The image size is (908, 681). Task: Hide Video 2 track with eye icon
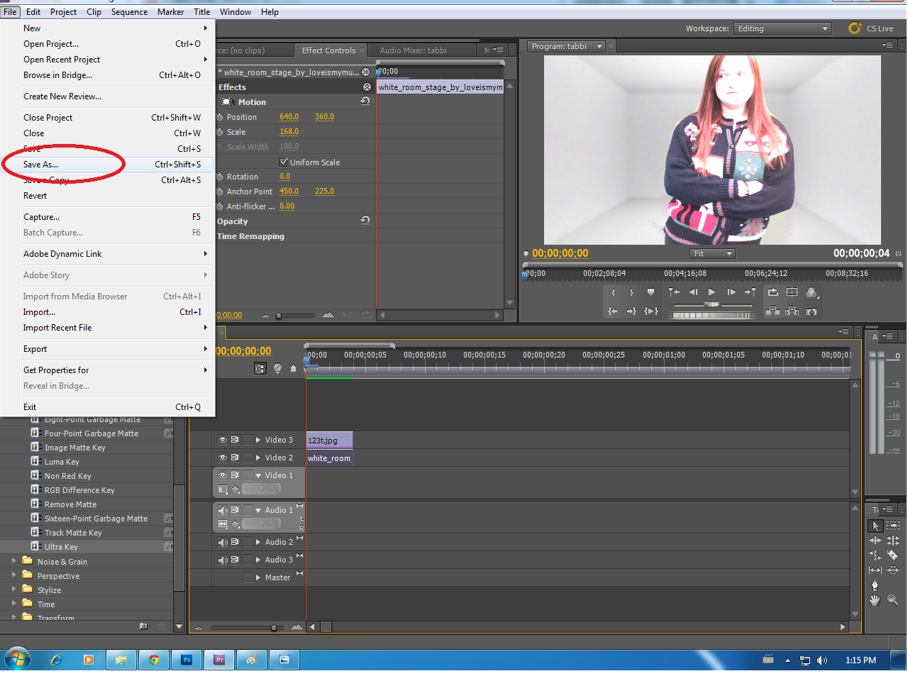[x=223, y=458]
